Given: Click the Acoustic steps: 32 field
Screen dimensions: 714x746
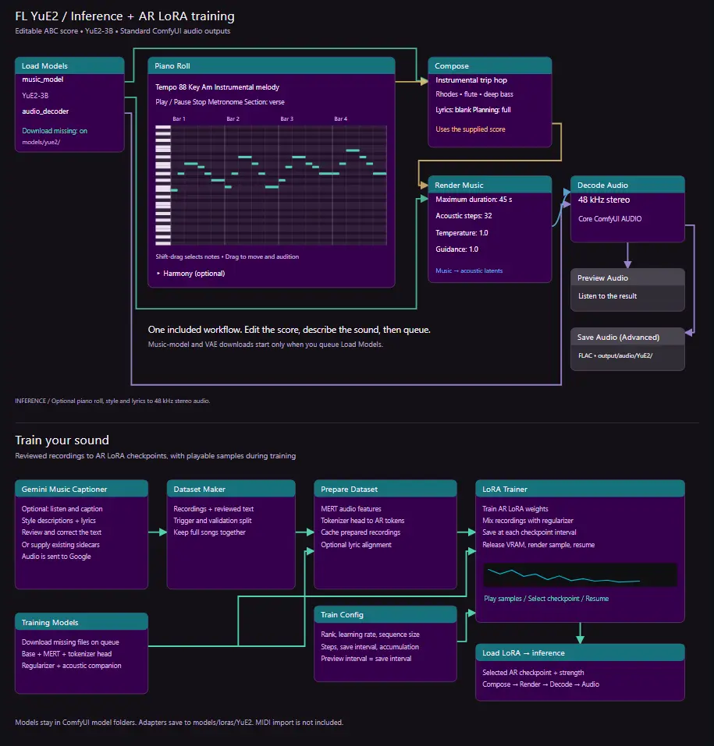Looking at the screenshot, I should pyautogui.click(x=464, y=216).
